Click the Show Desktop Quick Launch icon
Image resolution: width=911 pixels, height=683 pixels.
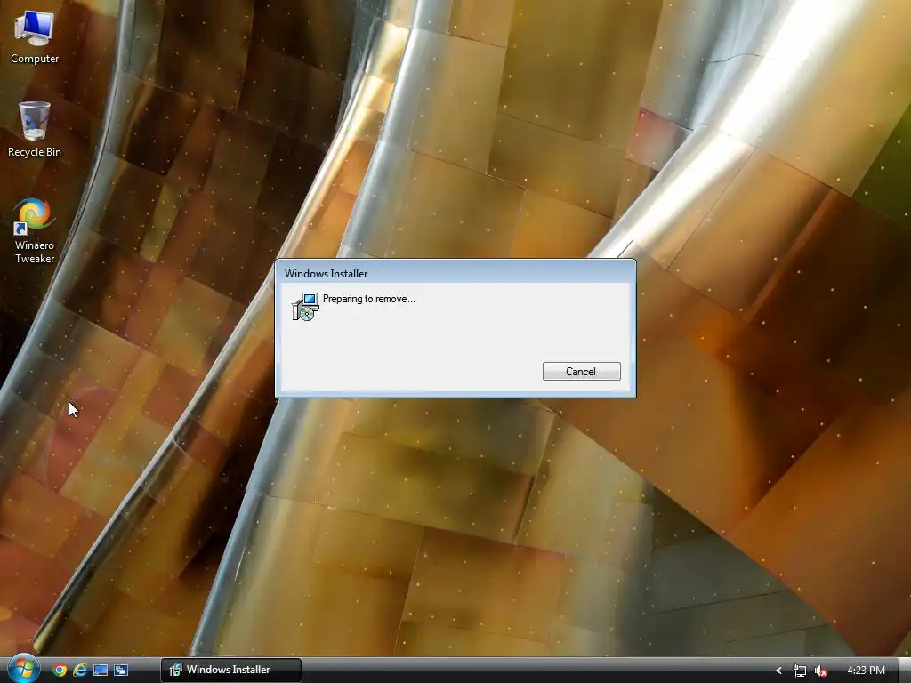101,671
